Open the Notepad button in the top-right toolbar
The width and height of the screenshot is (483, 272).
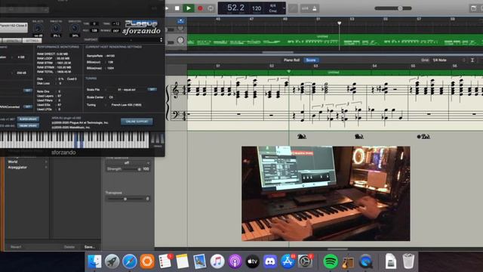(474, 8)
